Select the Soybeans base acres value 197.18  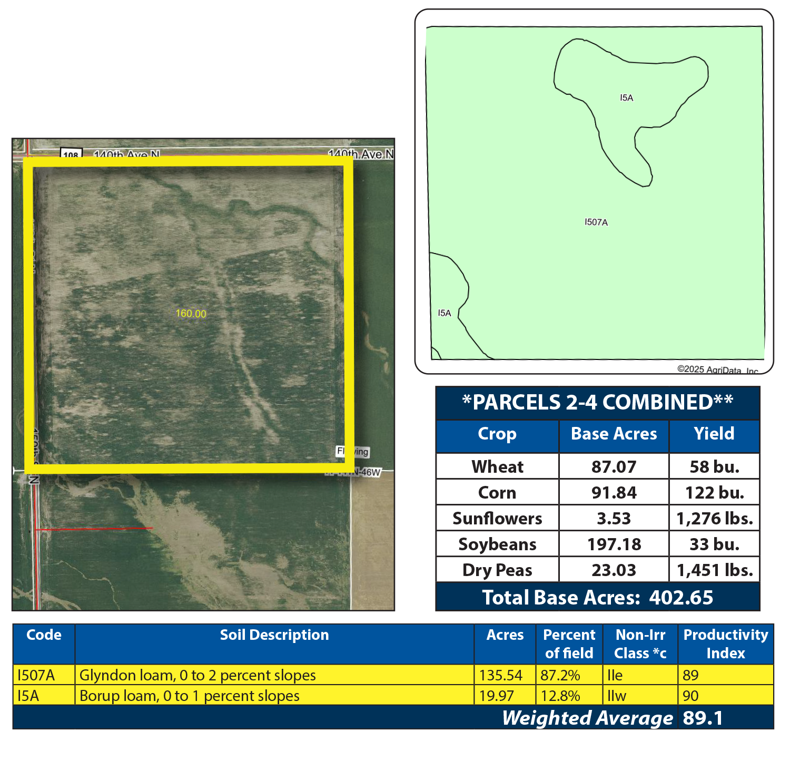(614, 544)
